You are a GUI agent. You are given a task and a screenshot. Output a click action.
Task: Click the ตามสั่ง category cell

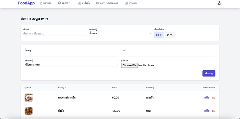[150, 98]
